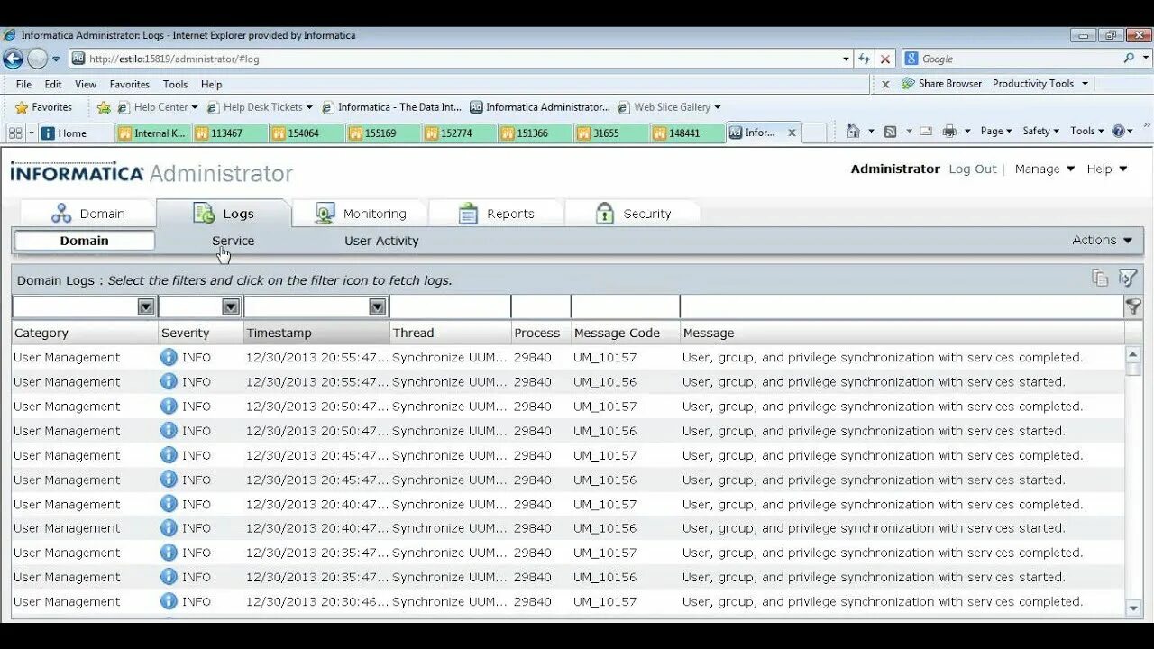Click the Message filter input field

click(902, 307)
